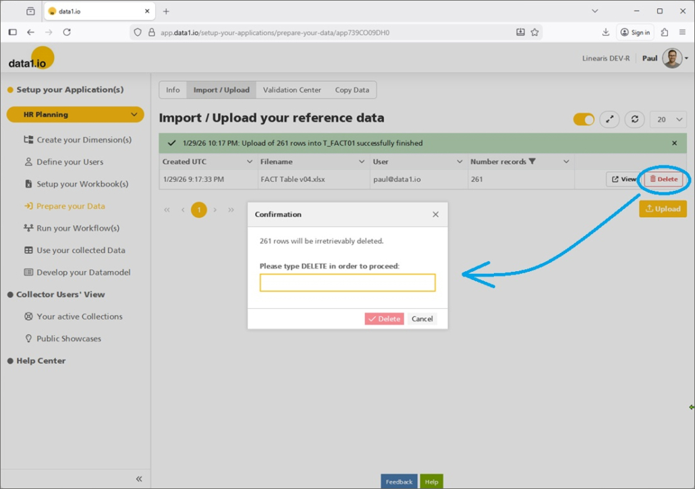This screenshot has width=695, height=489.
Task: Switch to the Validation Center tab
Action: click(x=291, y=90)
